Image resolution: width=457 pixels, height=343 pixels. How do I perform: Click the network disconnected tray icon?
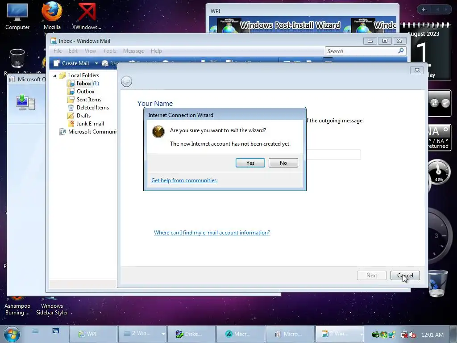pyautogui.click(x=404, y=335)
